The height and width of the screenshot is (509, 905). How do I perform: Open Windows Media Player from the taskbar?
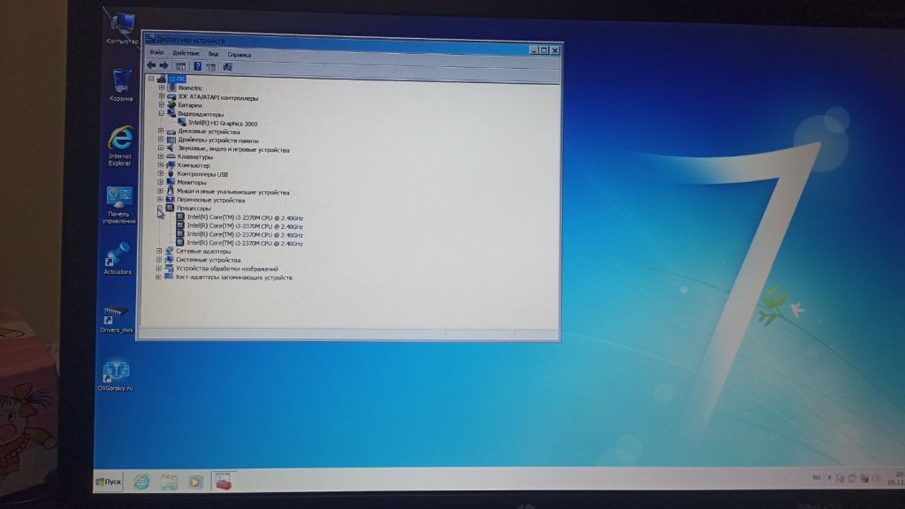pos(195,482)
